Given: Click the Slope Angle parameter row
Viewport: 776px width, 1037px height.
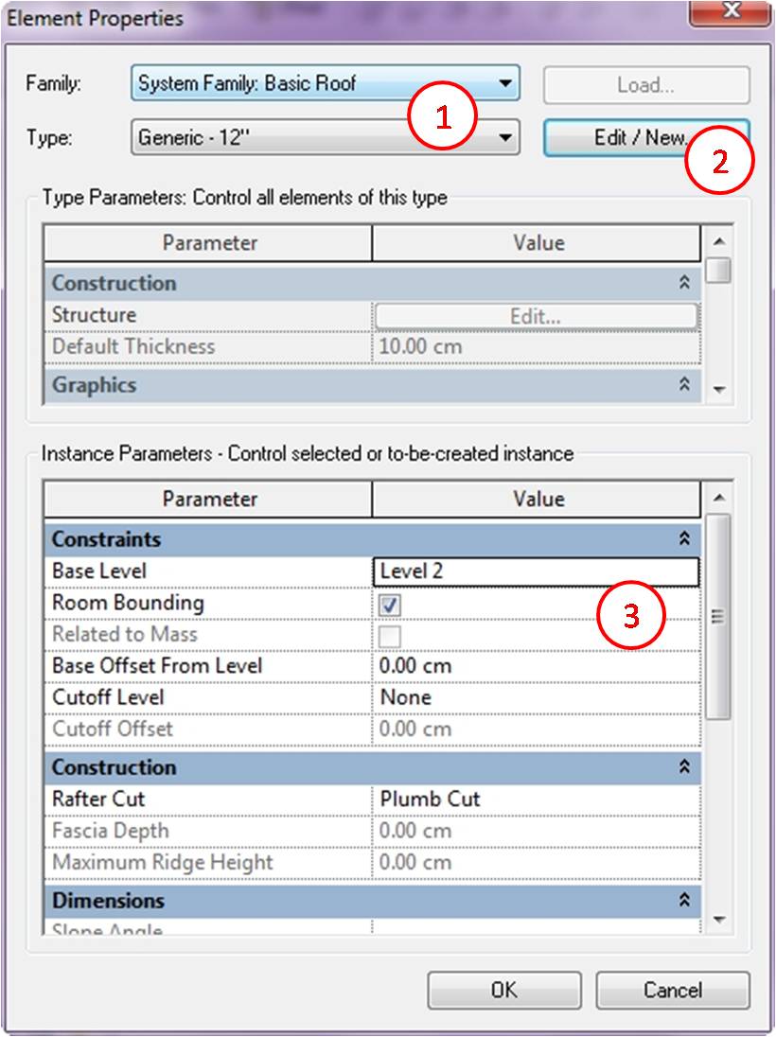Looking at the screenshot, I should pyautogui.click(x=373, y=926).
